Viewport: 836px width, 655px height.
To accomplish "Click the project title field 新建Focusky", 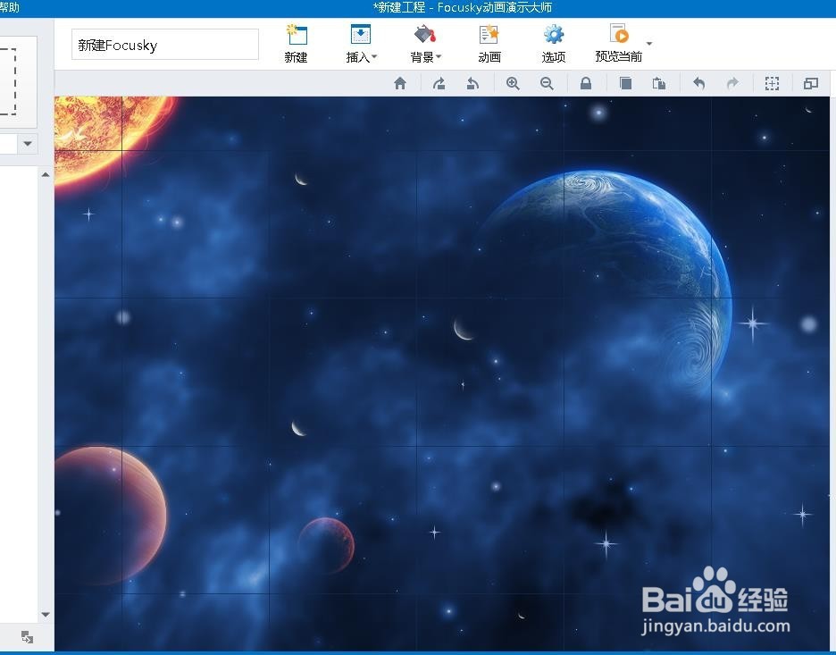I will click(164, 45).
